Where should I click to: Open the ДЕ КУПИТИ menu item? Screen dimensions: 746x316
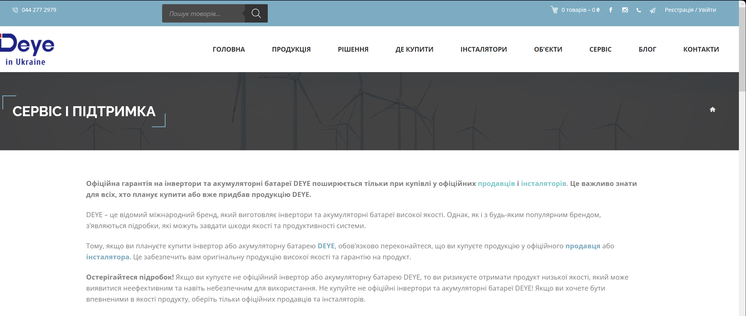tap(414, 50)
